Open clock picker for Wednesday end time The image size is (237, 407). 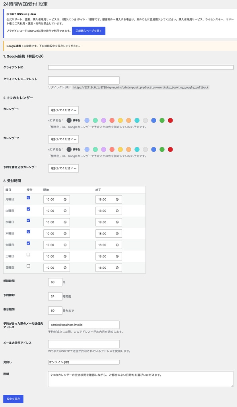click(x=117, y=222)
